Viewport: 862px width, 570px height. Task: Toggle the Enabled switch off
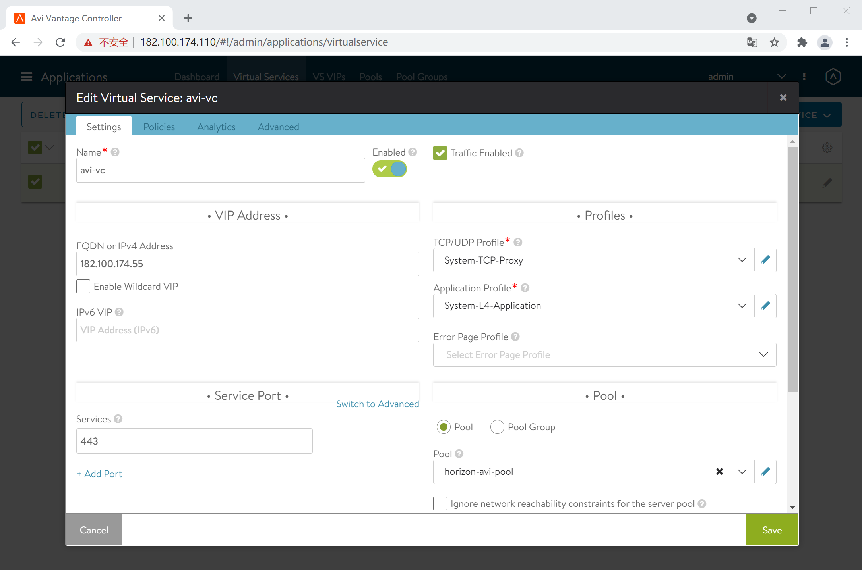pyautogui.click(x=389, y=169)
